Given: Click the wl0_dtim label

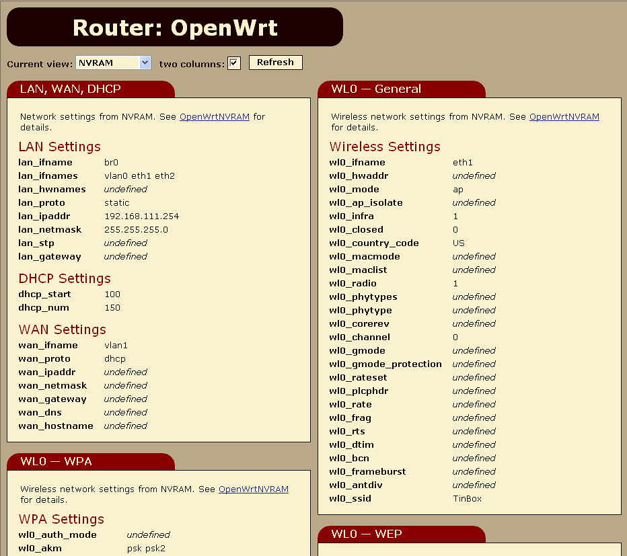Looking at the screenshot, I should pos(351,445).
